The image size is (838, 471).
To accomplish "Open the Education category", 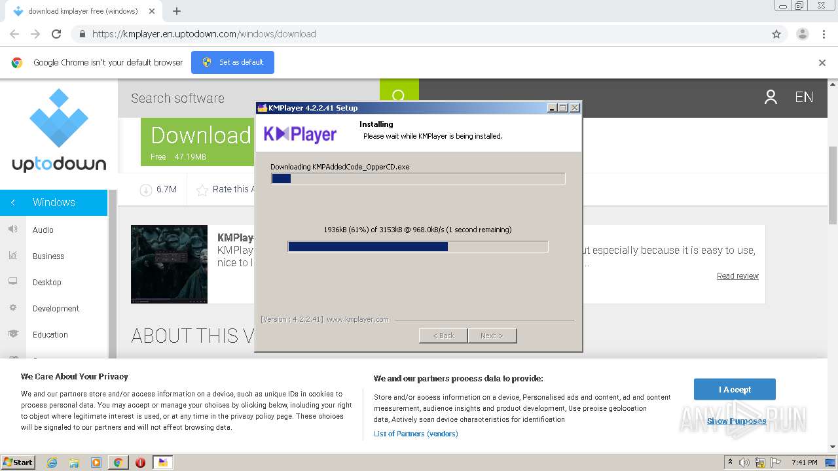I will (x=50, y=334).
